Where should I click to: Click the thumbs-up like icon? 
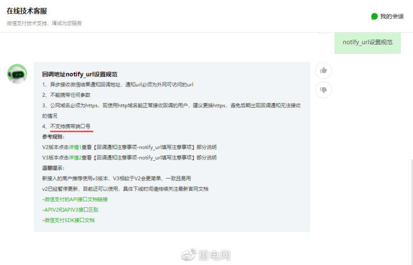point(323,70)
